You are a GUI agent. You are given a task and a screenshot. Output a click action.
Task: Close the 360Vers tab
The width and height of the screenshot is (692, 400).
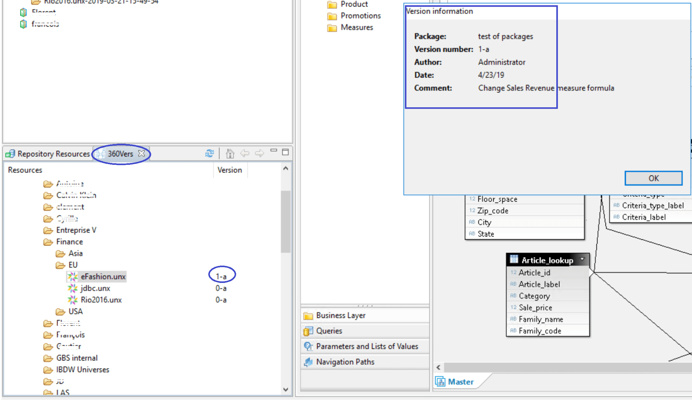click(142, 153)
